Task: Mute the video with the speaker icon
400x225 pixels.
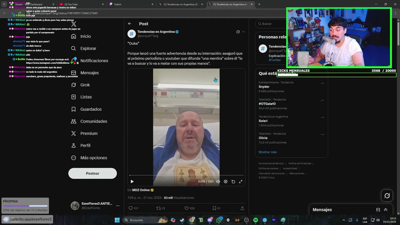Action: 218,182
